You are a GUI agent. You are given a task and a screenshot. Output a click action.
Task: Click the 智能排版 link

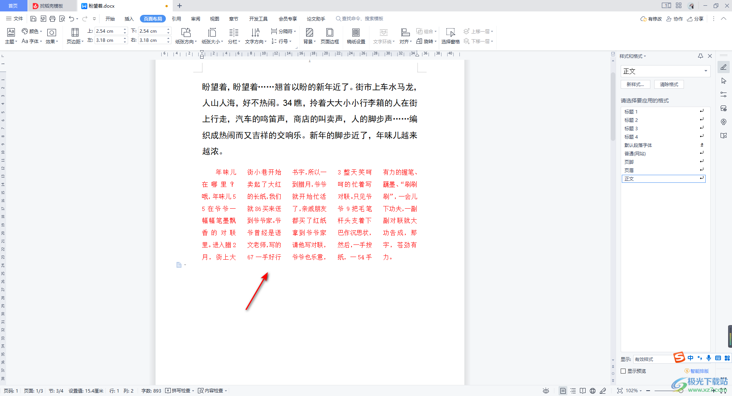click(x=697, y=371)
